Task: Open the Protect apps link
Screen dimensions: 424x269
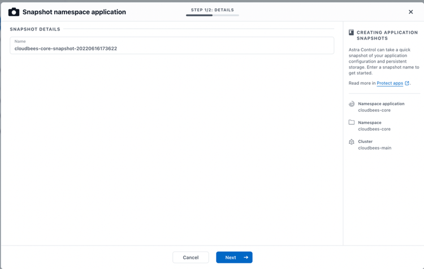Action: point(390,83)
